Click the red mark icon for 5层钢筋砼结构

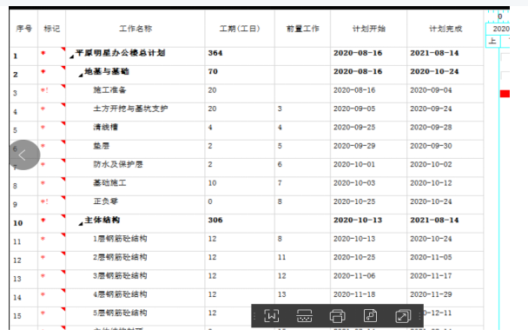(x=43, y=313)
